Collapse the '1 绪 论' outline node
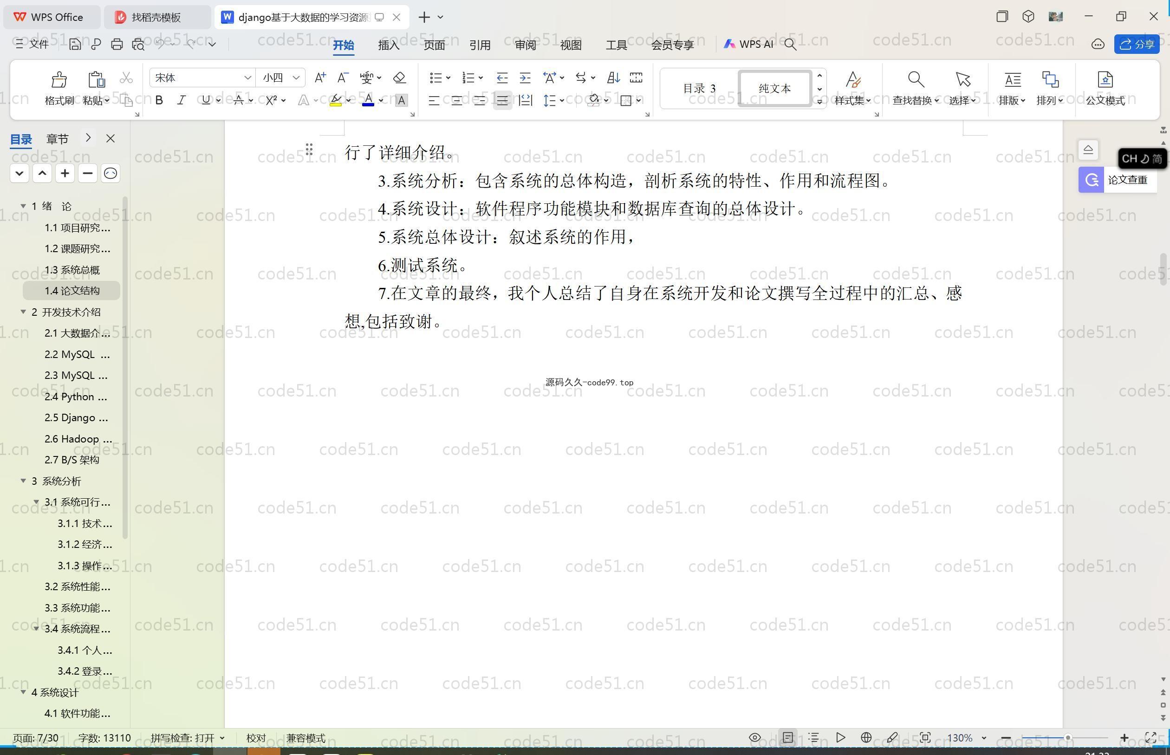The height and width of the screenshot is (755, 1170). click(x=23, y=206)
